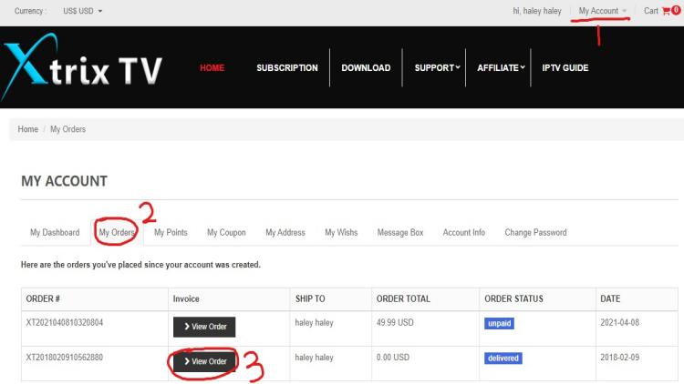View order XT2021040810320804
The width and height of the screenshot is (684, 384).
click(x=204, y=327)
